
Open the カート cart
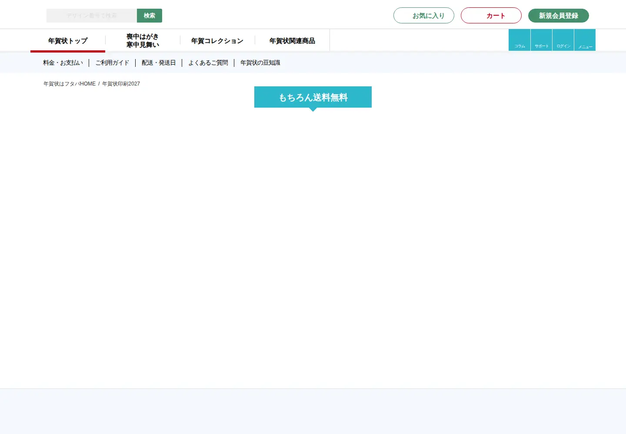[491, 16]
